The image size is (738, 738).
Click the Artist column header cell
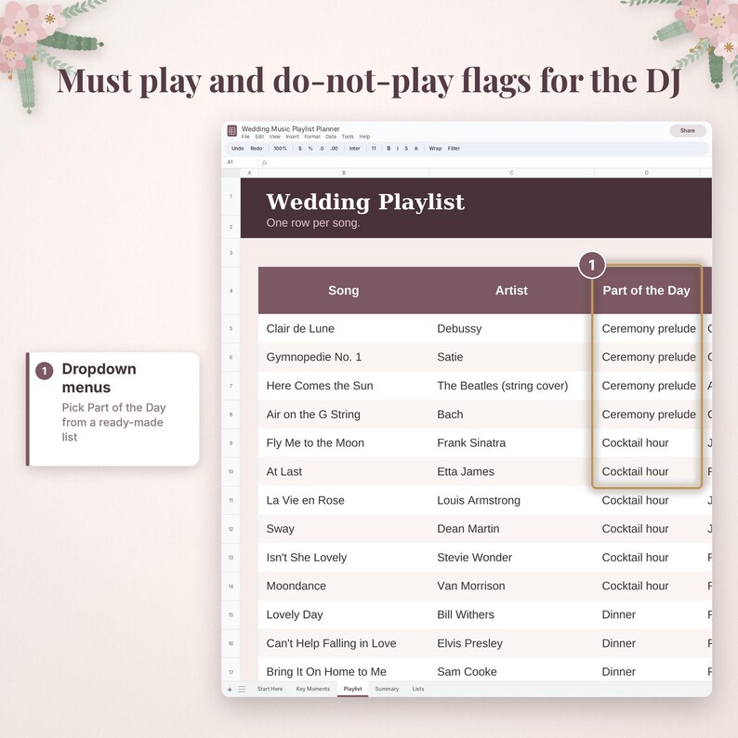coord(511,290)
